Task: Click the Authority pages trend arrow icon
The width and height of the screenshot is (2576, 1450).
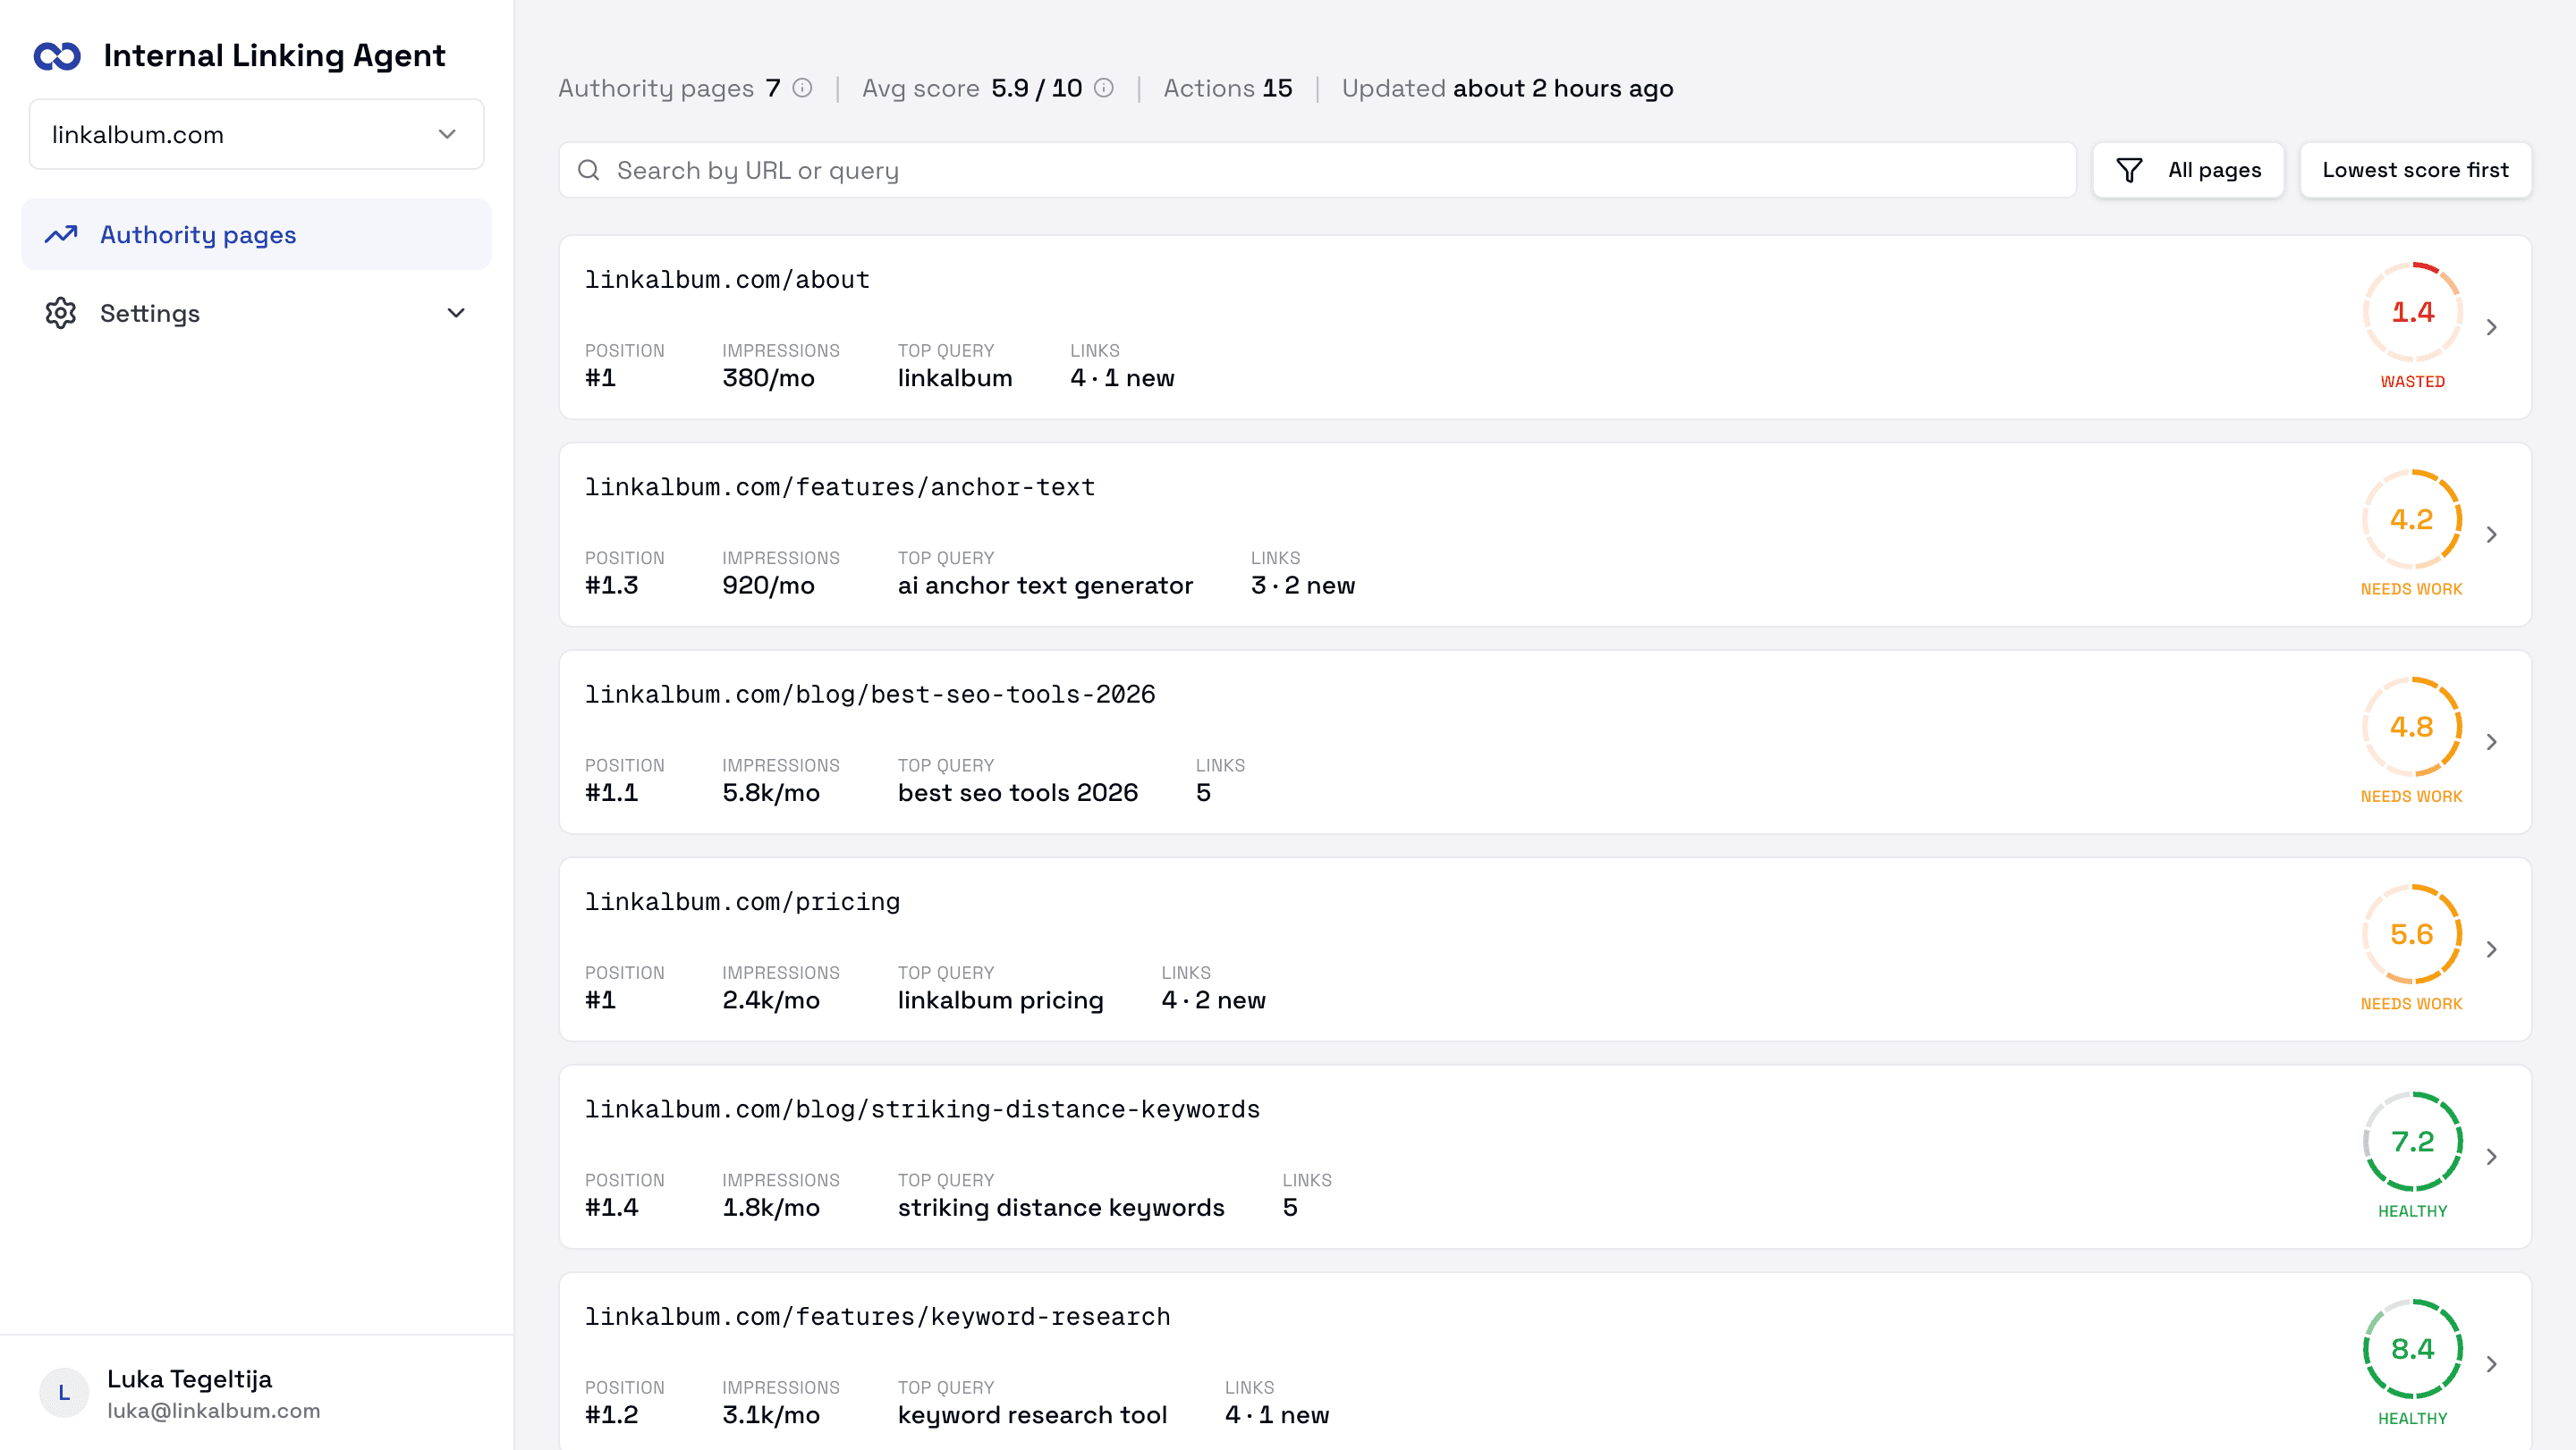Action: click(x=61, y=234)
